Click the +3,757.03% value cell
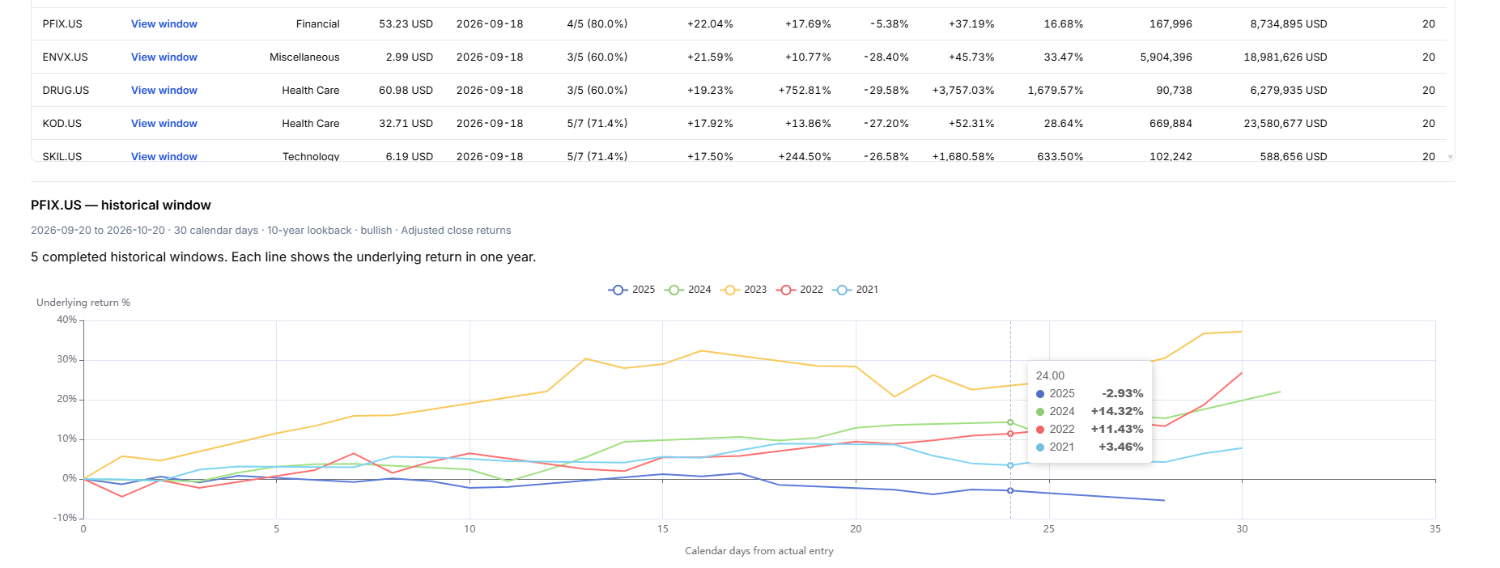The width and height of the screenshot is (1500, 568). pos(963,91)
